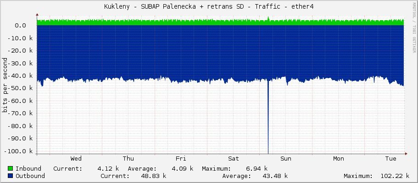Screen dimensions: 418x183
Task: Click the -80.0 k y-axis label
Action: click(x=20, y=126)
